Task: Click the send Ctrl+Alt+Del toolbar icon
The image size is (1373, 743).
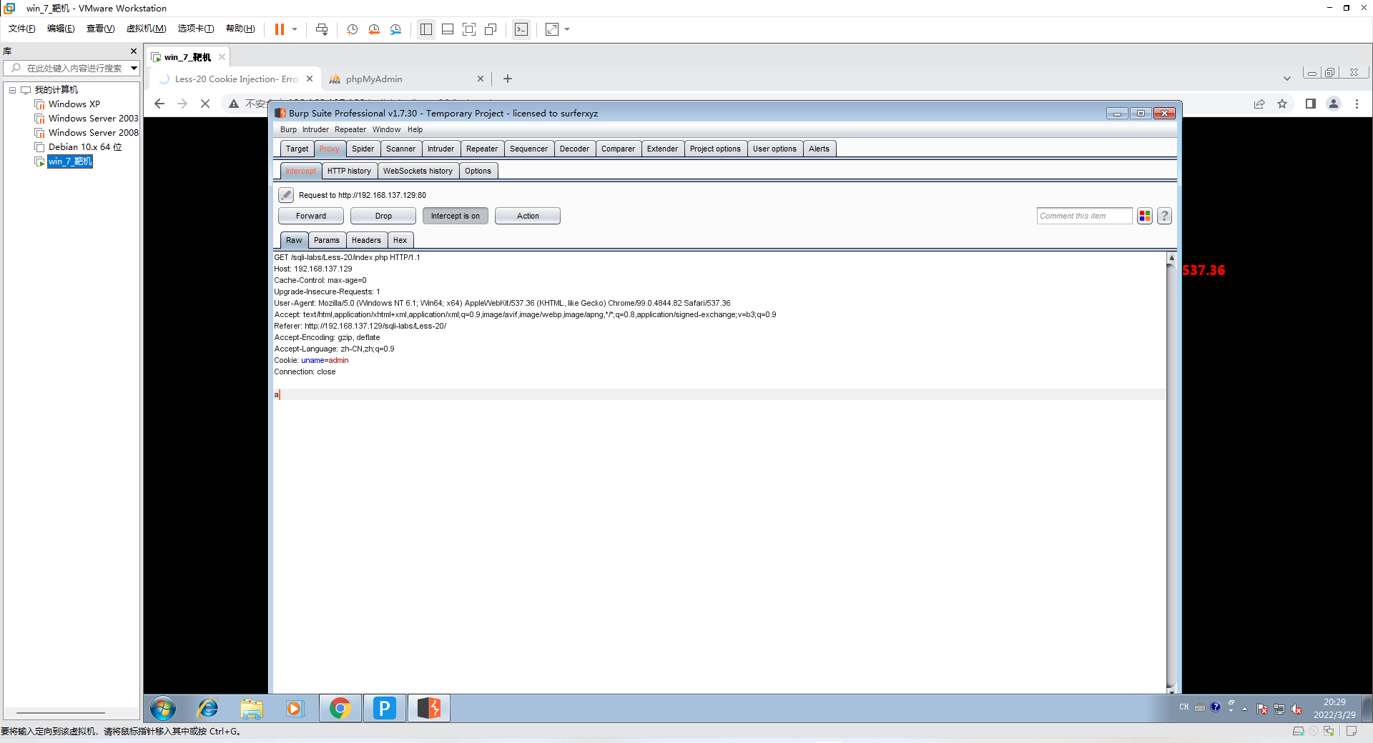Action: [322, 29]
